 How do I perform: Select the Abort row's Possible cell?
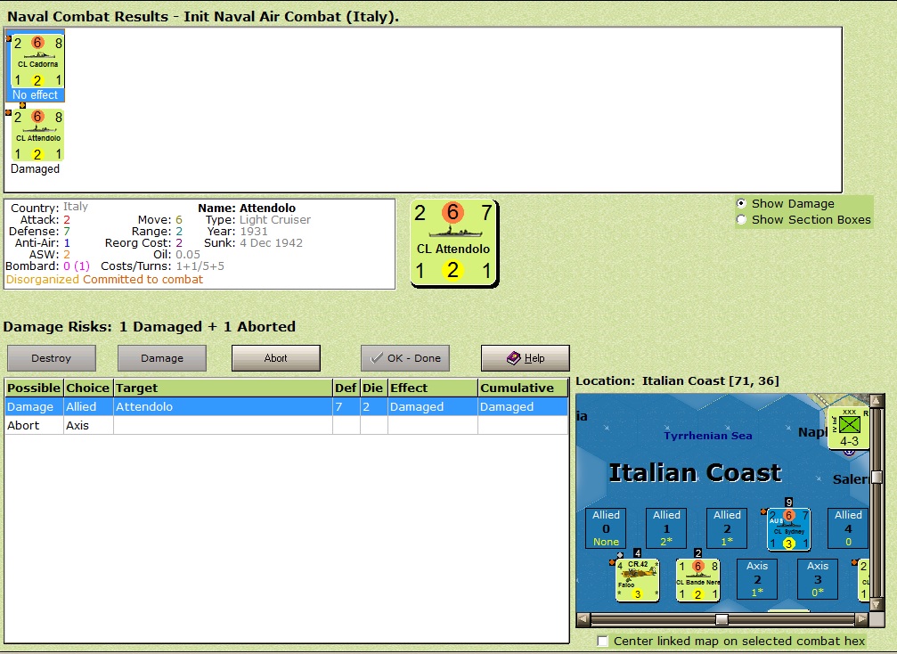[34, 425]
